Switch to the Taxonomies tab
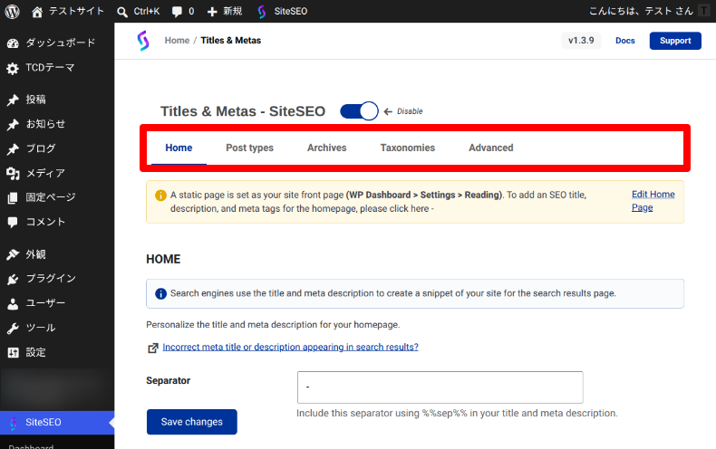 pos(407,148)
